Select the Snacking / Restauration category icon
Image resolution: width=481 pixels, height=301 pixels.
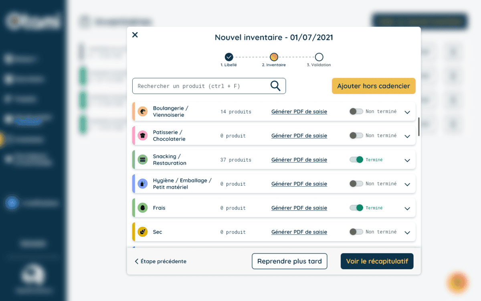[x=142, y=160]
